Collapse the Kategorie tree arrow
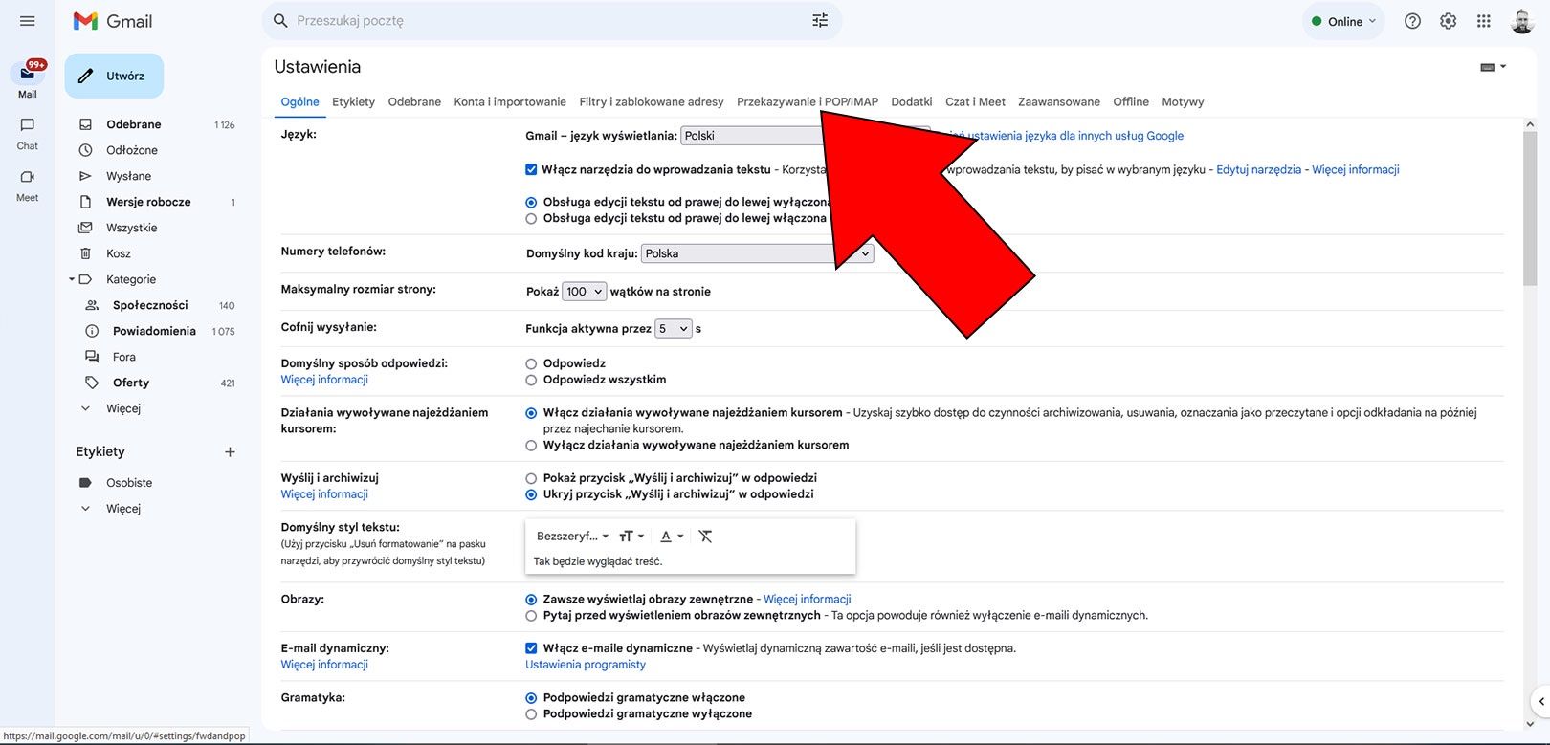Viewport: 1550px width, 745px height. click(x=72, y=279)
